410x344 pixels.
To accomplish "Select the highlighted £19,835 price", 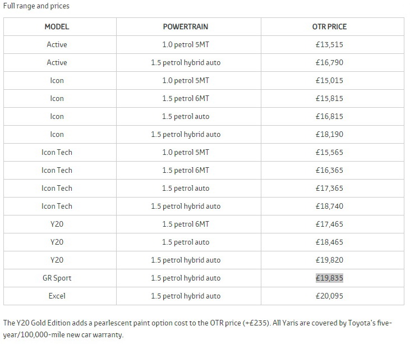I will [x=329, y=278].
